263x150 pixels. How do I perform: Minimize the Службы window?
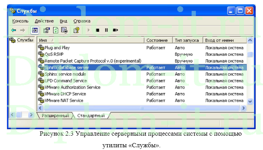click(x=231, y=11)
